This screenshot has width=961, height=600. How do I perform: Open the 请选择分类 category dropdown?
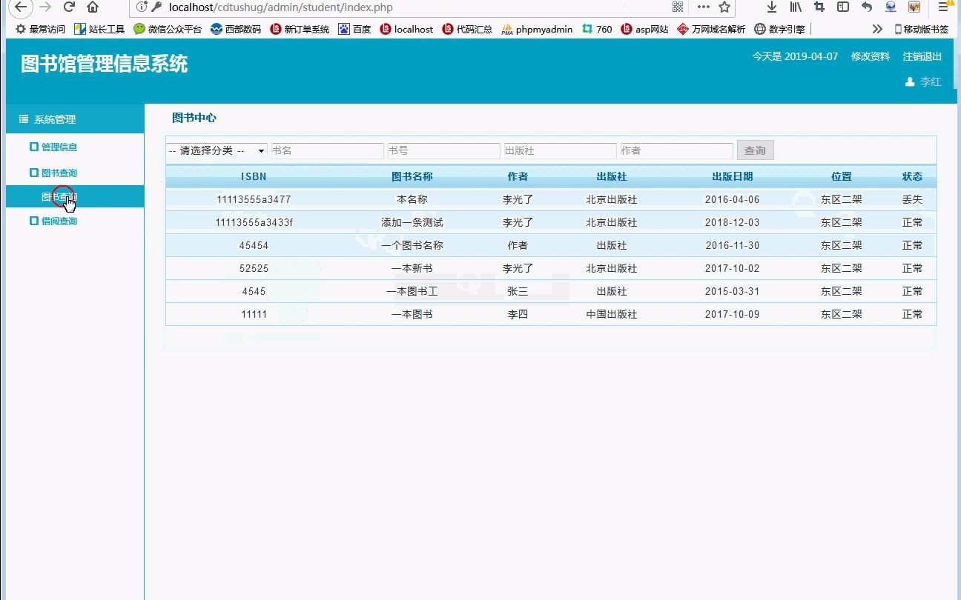[217, 150]
